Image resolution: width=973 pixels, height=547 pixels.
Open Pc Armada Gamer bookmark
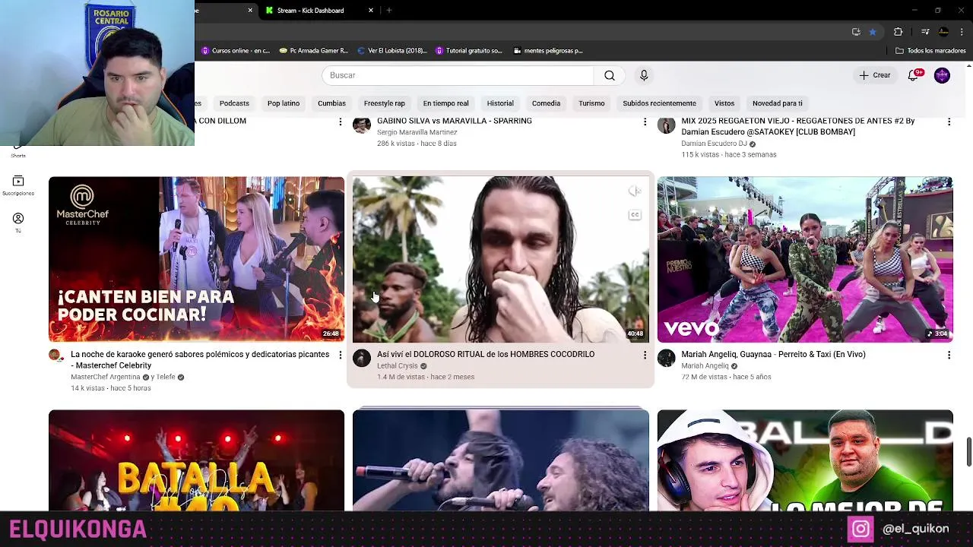314,51
